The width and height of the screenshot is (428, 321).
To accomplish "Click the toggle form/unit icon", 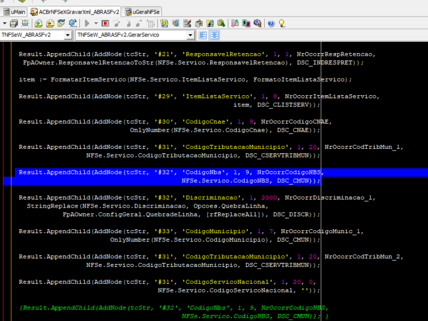I will pos(25,23).
